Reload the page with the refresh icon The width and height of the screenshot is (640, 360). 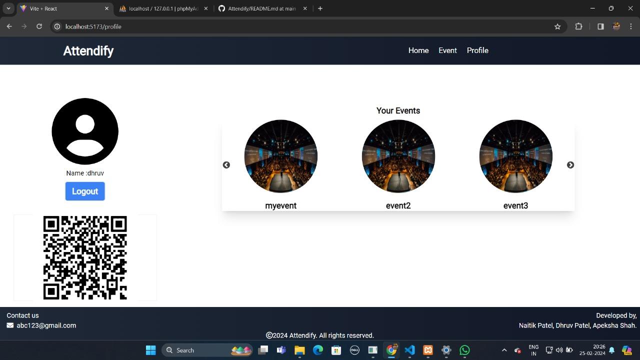coord(39,26)
